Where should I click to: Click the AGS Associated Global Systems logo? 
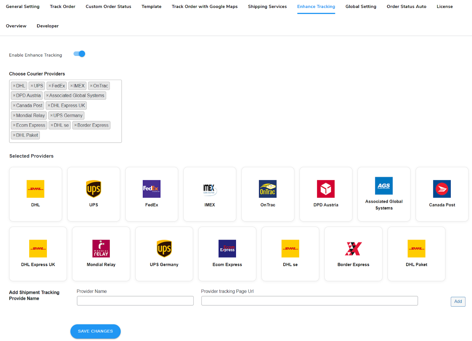[x=384, y=186]
